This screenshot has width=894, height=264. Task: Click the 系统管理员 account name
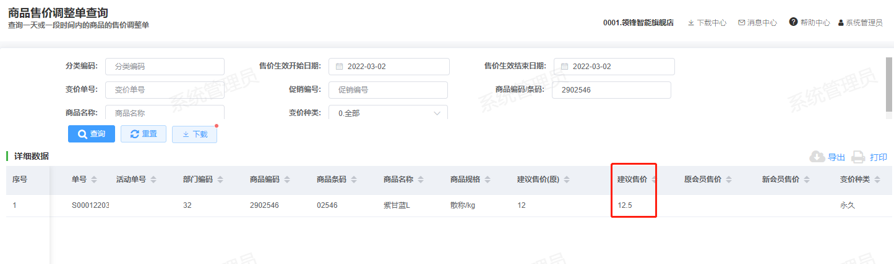(x=864, y=23)
